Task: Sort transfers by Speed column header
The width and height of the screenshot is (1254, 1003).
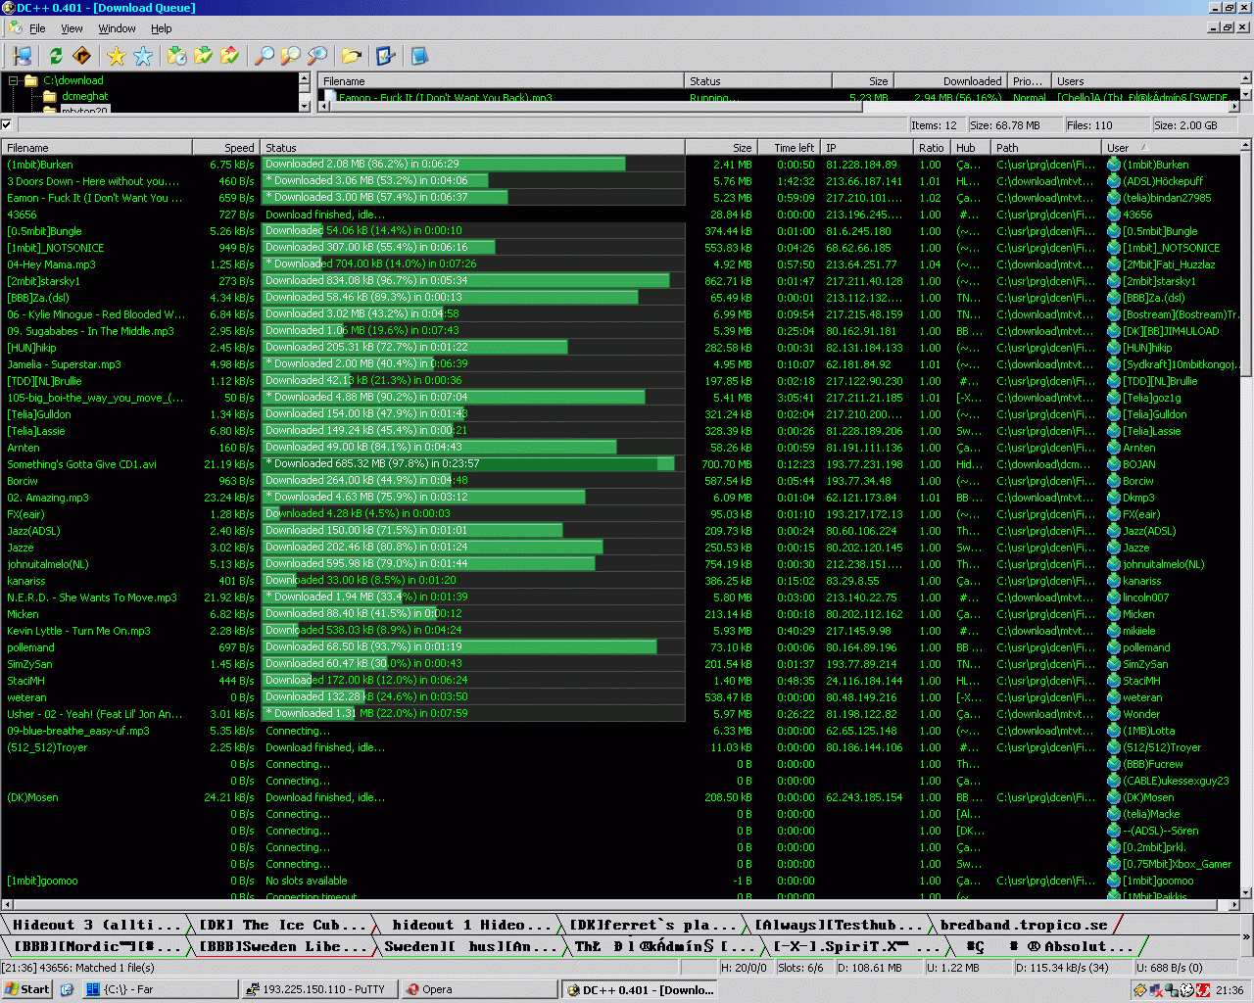Action: coord(226,148)
